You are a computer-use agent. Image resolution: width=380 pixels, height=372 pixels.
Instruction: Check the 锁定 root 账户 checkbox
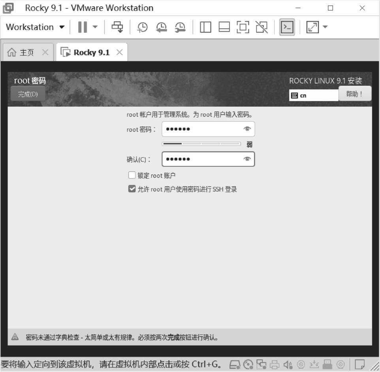pyautogui.click(x=132, y=175)
